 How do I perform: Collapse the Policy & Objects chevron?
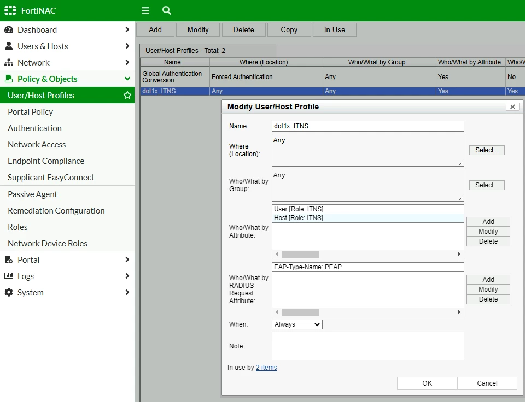click(x=127, y=79)
